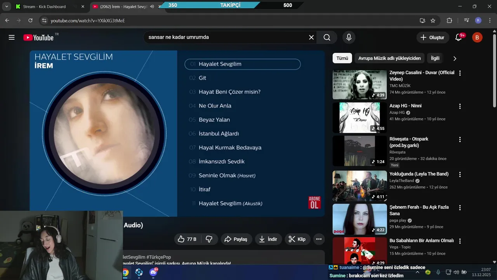Open more actions under the video
Image resolution: width=497 pixels, height=280 pixels.
tap(319, 239)
